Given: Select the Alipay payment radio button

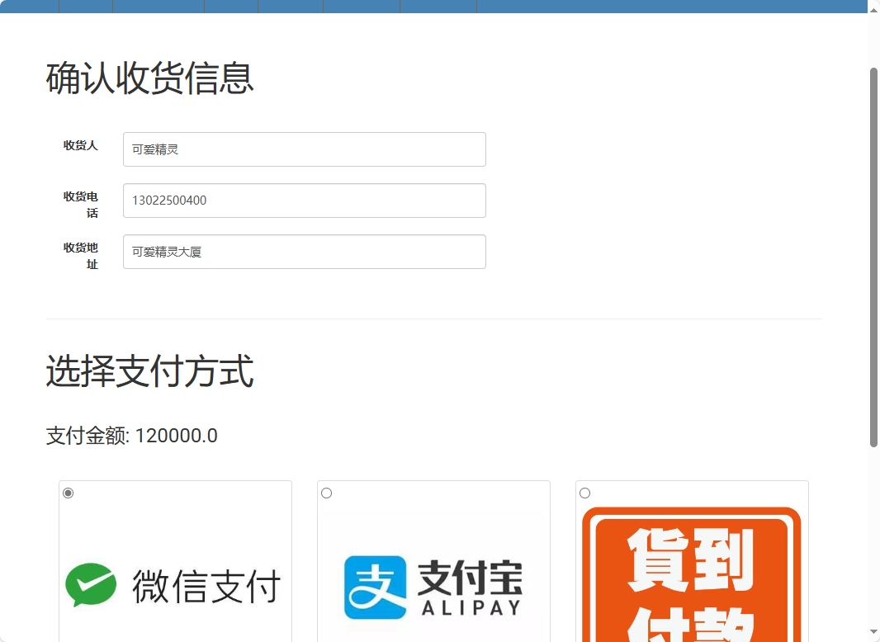Looking at the screenshot, I should [326, 493].
